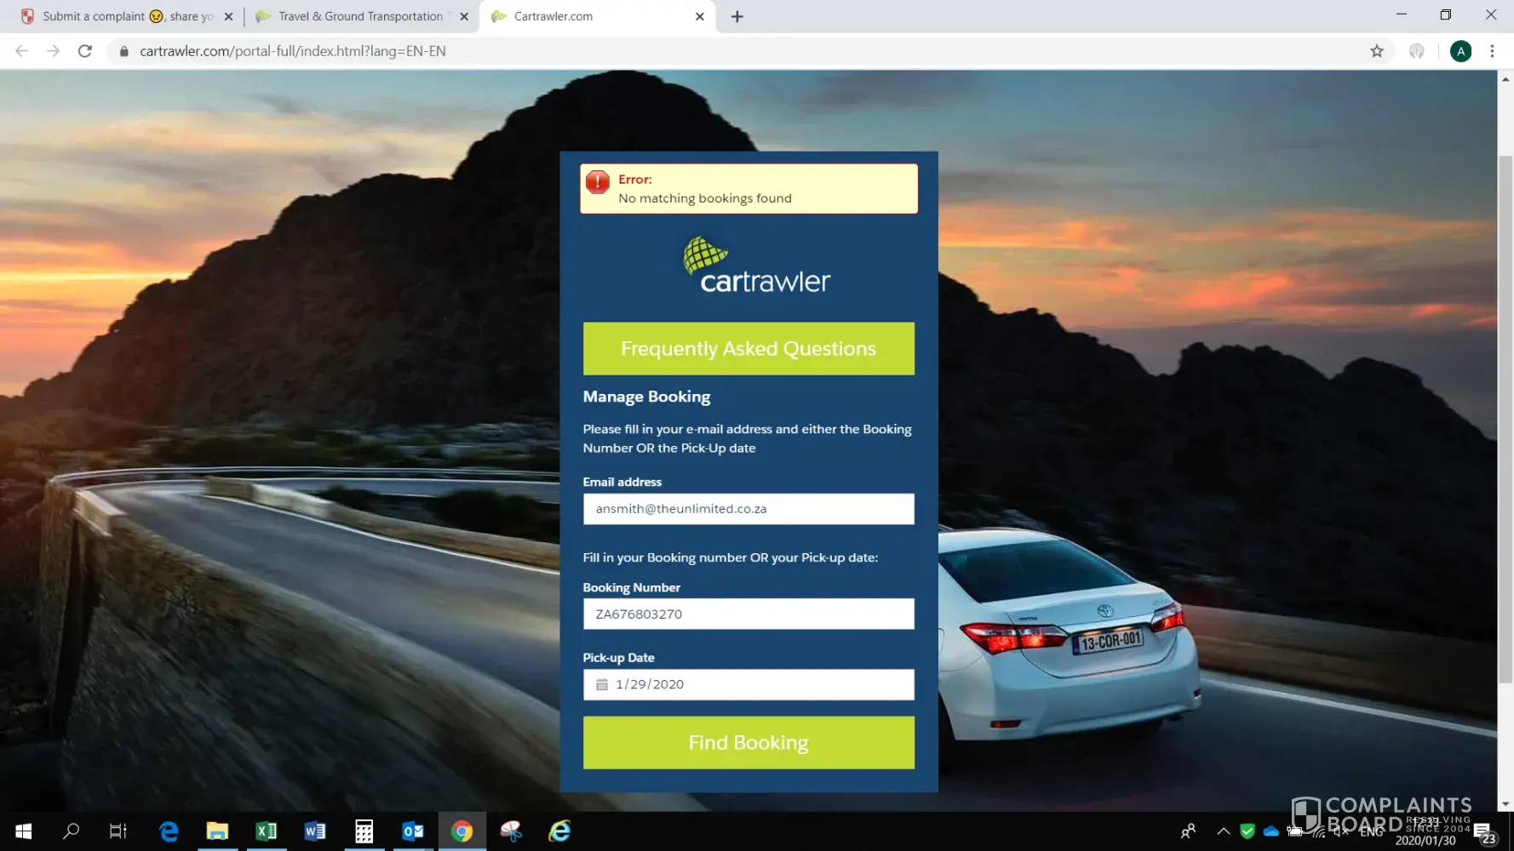
Task: Open File Explorer from the taskbar
Action: (x=217, y=831)
